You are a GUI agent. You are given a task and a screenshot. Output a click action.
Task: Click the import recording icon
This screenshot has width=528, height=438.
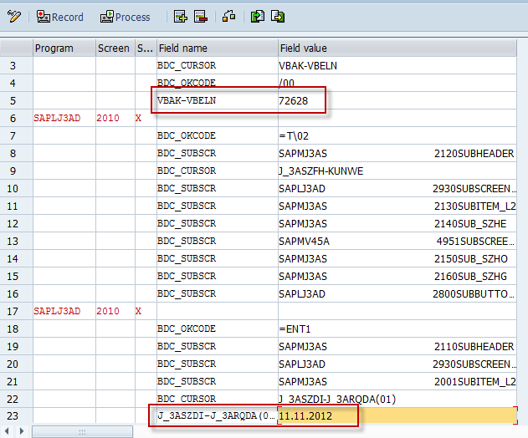click(x=258, y=16)
